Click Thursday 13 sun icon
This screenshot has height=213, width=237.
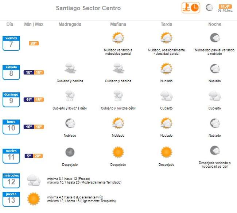click(34, 198)
